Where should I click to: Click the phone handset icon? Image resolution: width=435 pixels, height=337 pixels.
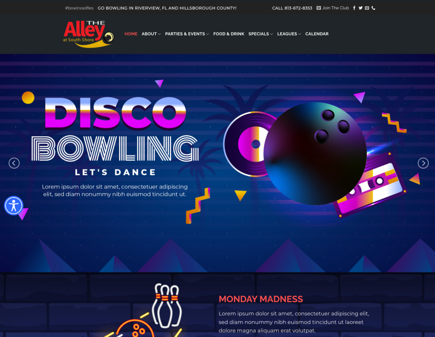[x=373, y=8]
